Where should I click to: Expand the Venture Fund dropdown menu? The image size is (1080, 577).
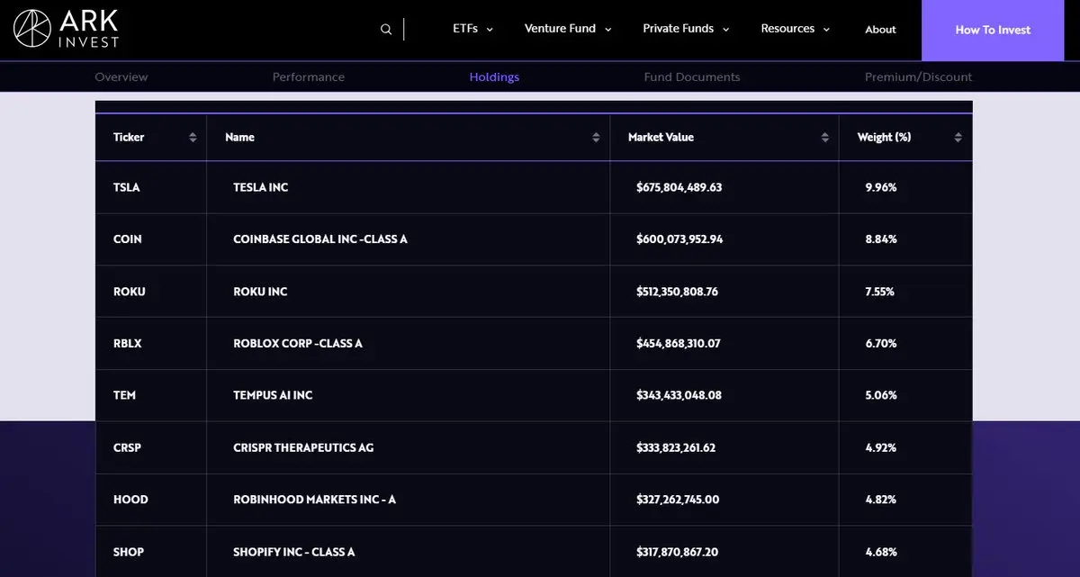click(568, 29)
